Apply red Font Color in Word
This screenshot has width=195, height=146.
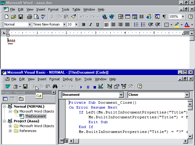pos(187,25)
